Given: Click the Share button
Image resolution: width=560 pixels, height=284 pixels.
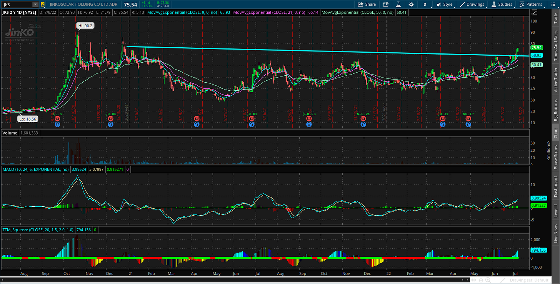Looking at the screenshot, I should click(367, 4).
